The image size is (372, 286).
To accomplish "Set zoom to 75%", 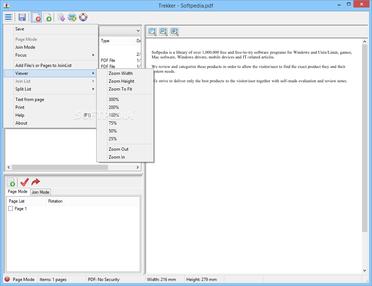I will (125, 123).
